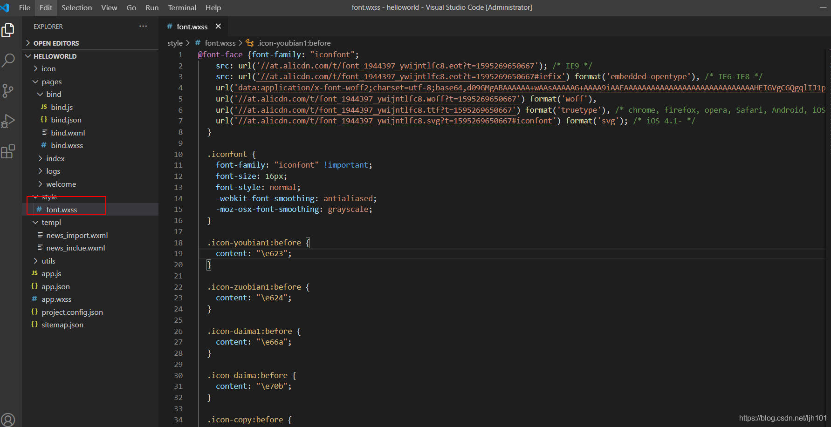The width and height of the screenshot is (831, 427).
Task: Collapse the HELLOWORLD workspace section
Action: (x=55, y=56)
